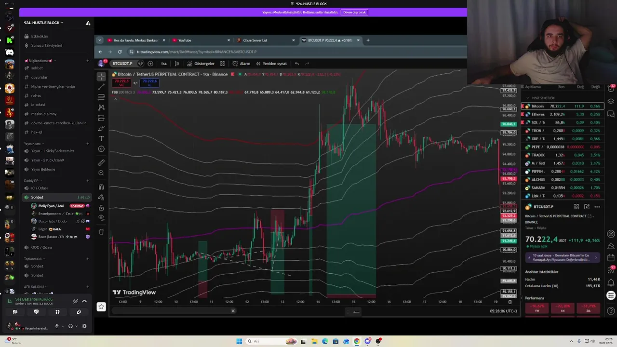Open browser tab search dropdown arrow
This screenshot has width=617, height=347.
(x=99, y=40)
